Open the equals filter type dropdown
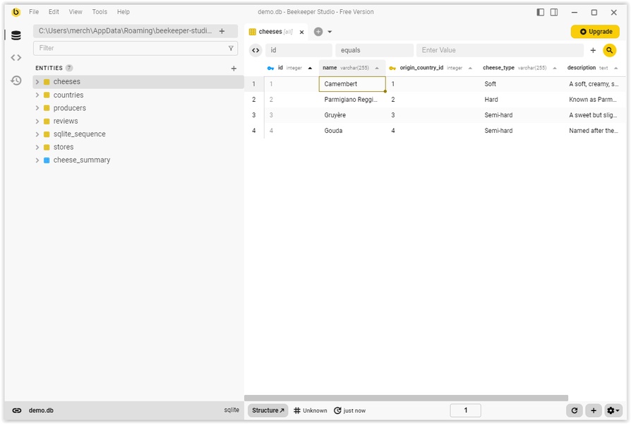 click(x=374, y=50)
